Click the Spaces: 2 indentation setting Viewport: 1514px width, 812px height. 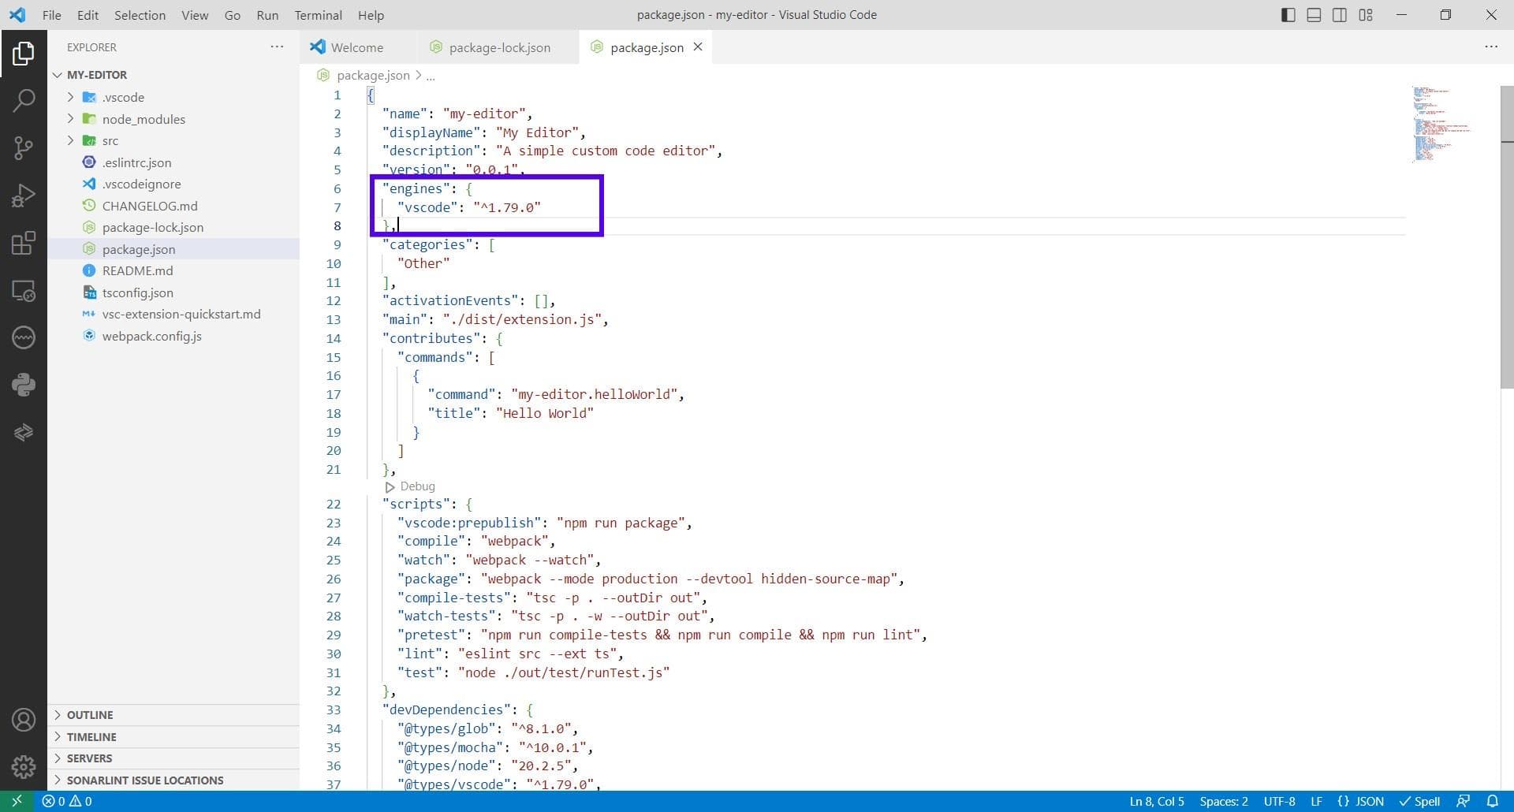pos(1224,801)
